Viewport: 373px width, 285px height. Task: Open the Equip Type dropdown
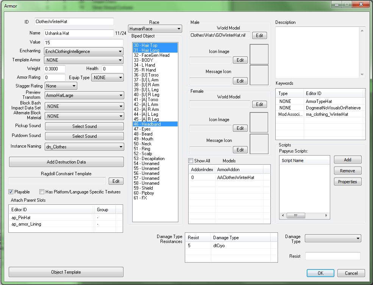108,78
